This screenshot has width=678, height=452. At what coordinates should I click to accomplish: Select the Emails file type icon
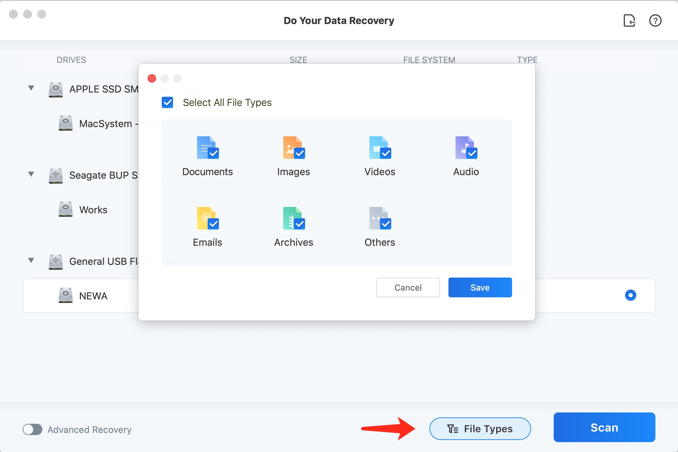click(x=208, y=218)
